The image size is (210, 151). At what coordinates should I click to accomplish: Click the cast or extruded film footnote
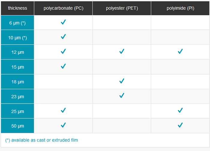[42, 140]
